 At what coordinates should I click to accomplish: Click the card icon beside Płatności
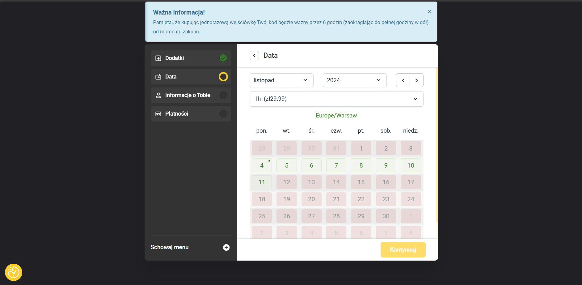[158, 114]
